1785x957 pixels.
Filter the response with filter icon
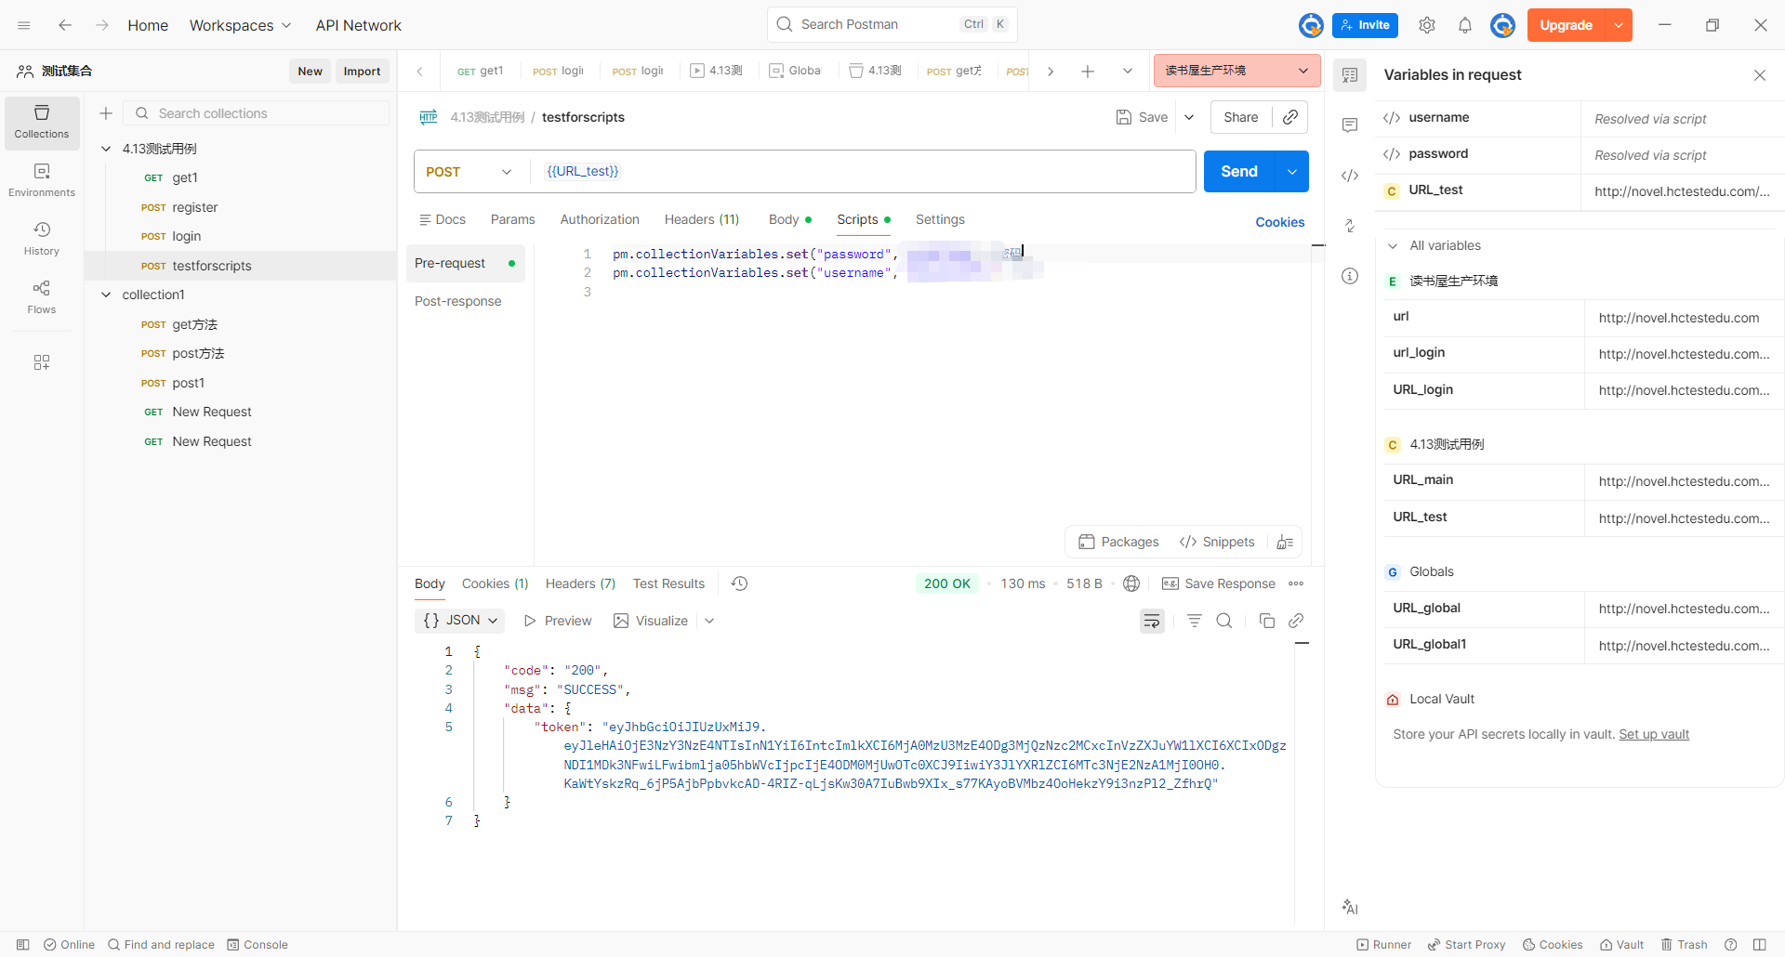1195,621
